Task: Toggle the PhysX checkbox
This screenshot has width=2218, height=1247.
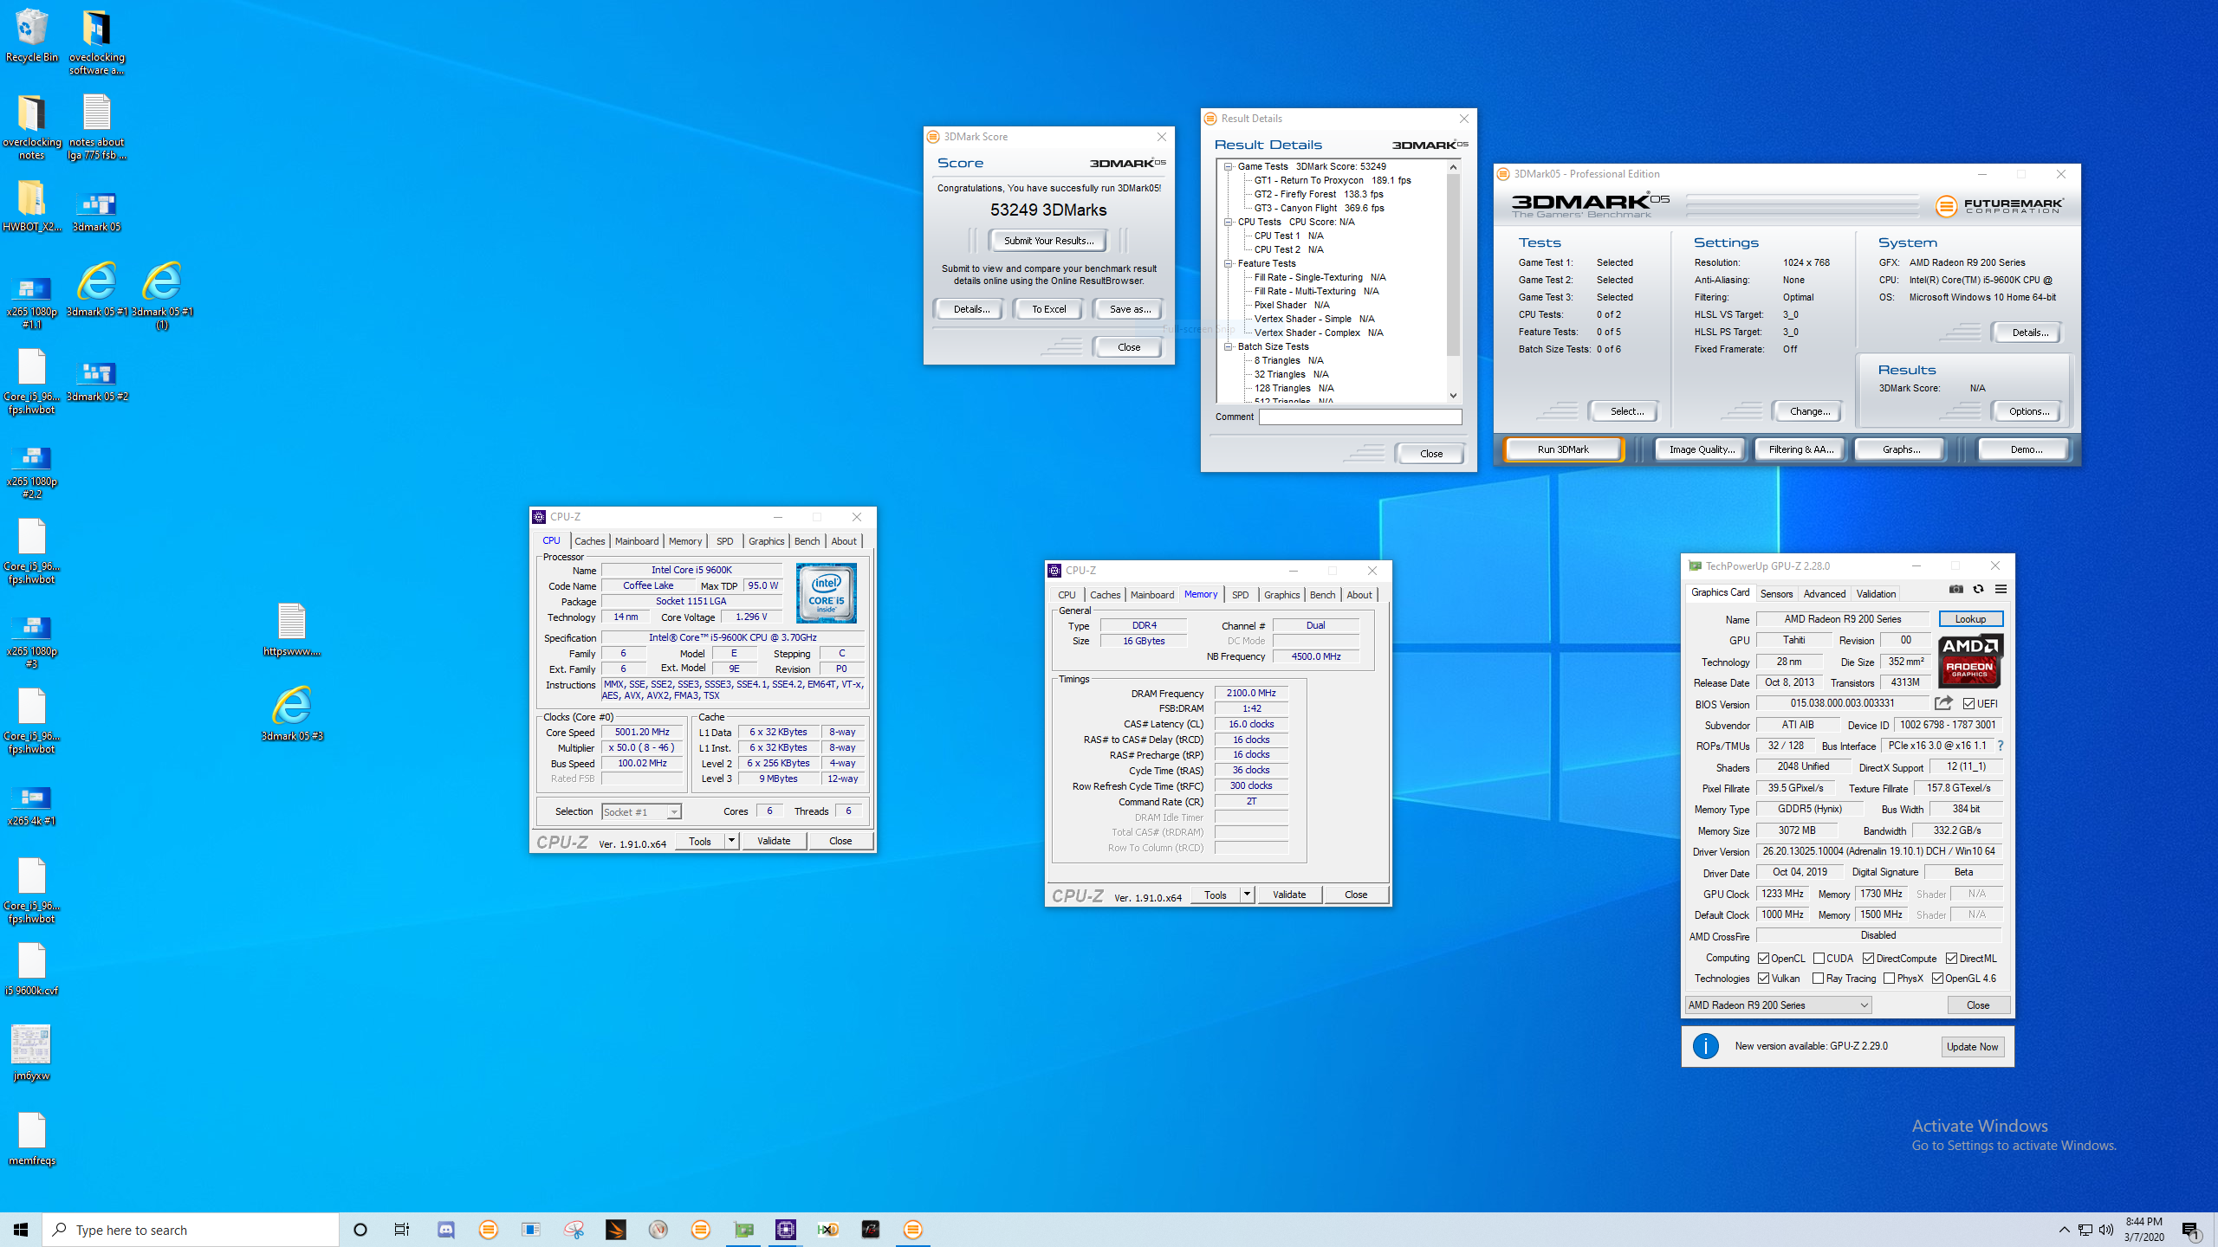Action: pos(1890,979)
